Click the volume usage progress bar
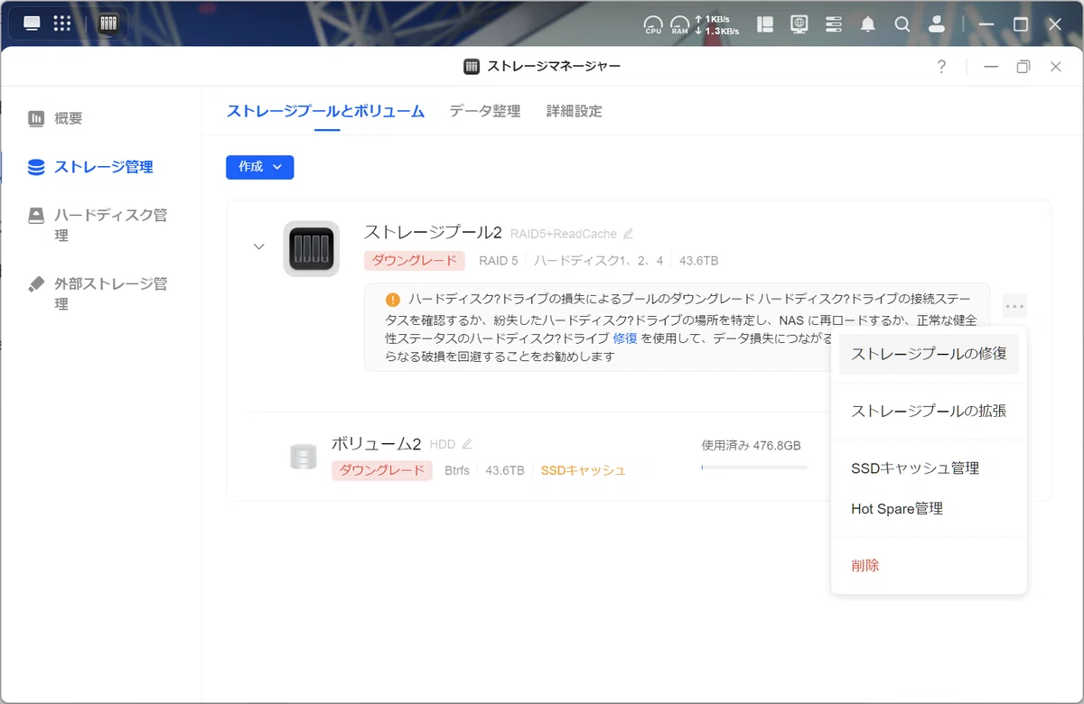1084x704 pixels. (x=753, y=468)
